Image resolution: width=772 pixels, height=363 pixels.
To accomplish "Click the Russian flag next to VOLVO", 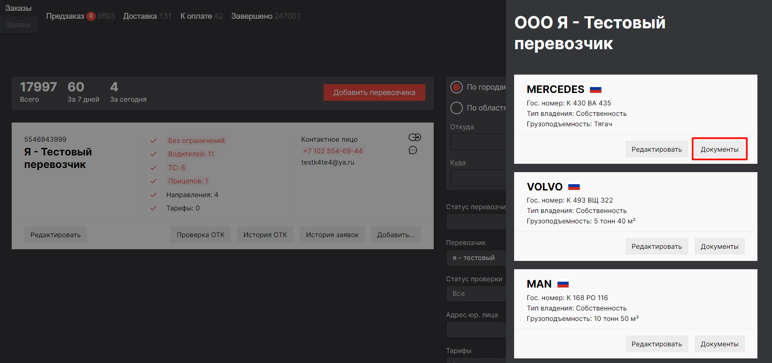I will click(x=574, y=187).
